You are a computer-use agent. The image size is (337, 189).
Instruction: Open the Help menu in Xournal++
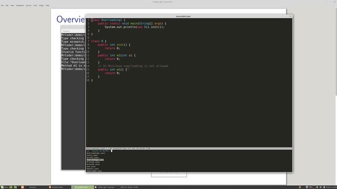[47, 5]
